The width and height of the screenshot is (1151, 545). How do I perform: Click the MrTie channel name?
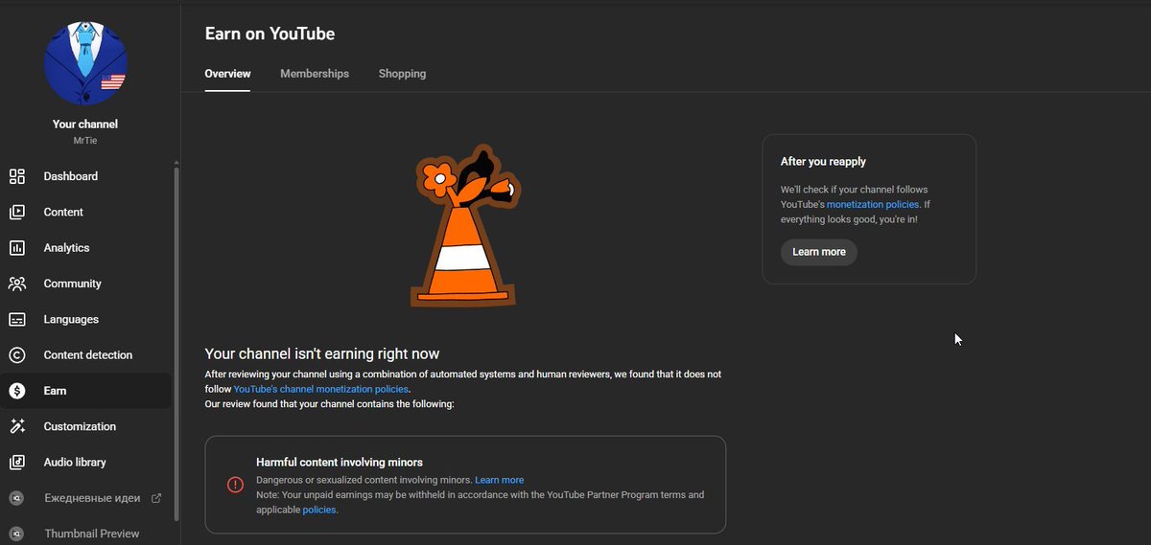(x=85, y=141)
